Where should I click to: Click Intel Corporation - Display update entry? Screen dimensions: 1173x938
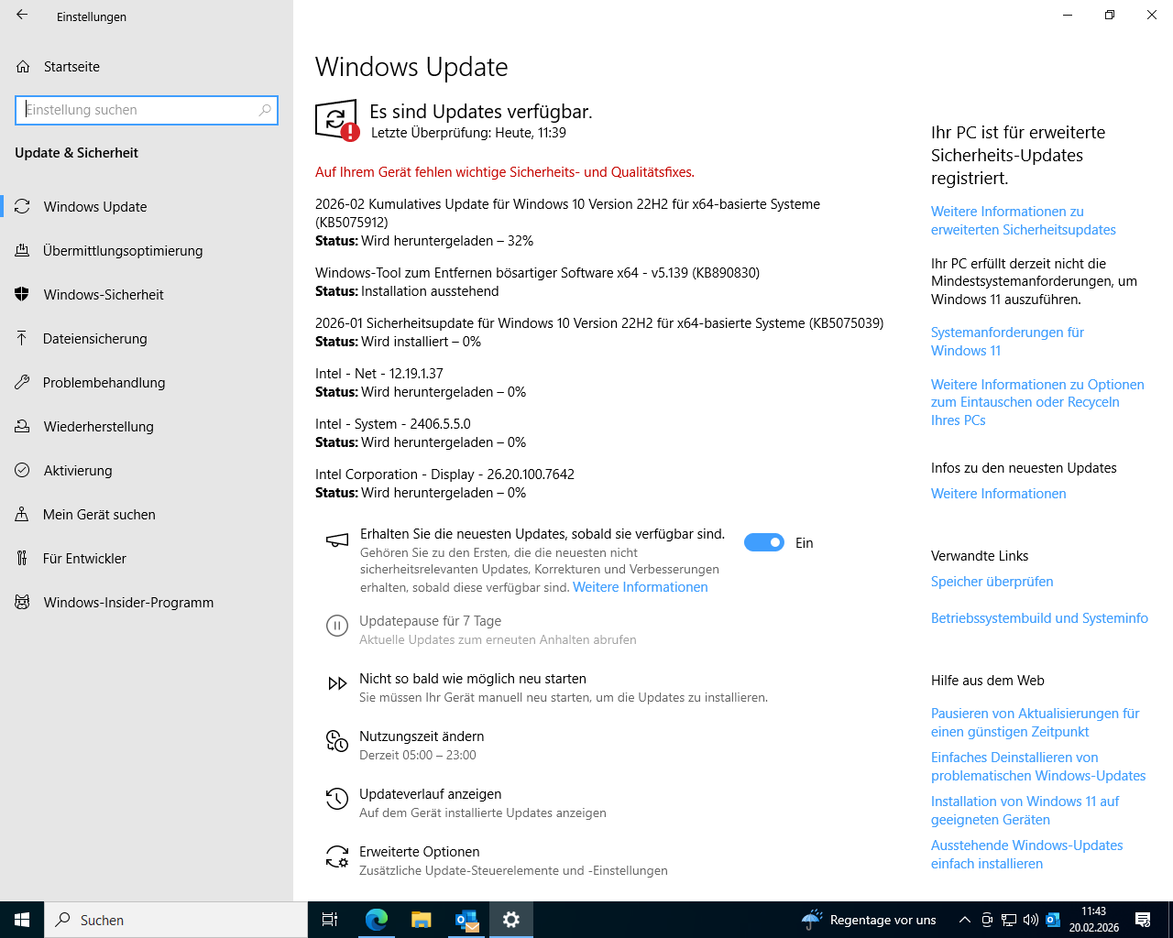(444, 484)
